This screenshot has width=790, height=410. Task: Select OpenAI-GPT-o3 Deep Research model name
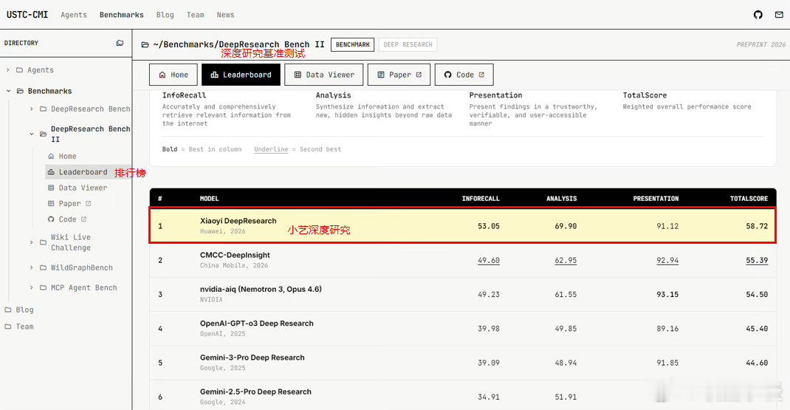pyautogui.click(x=256, y=324)
